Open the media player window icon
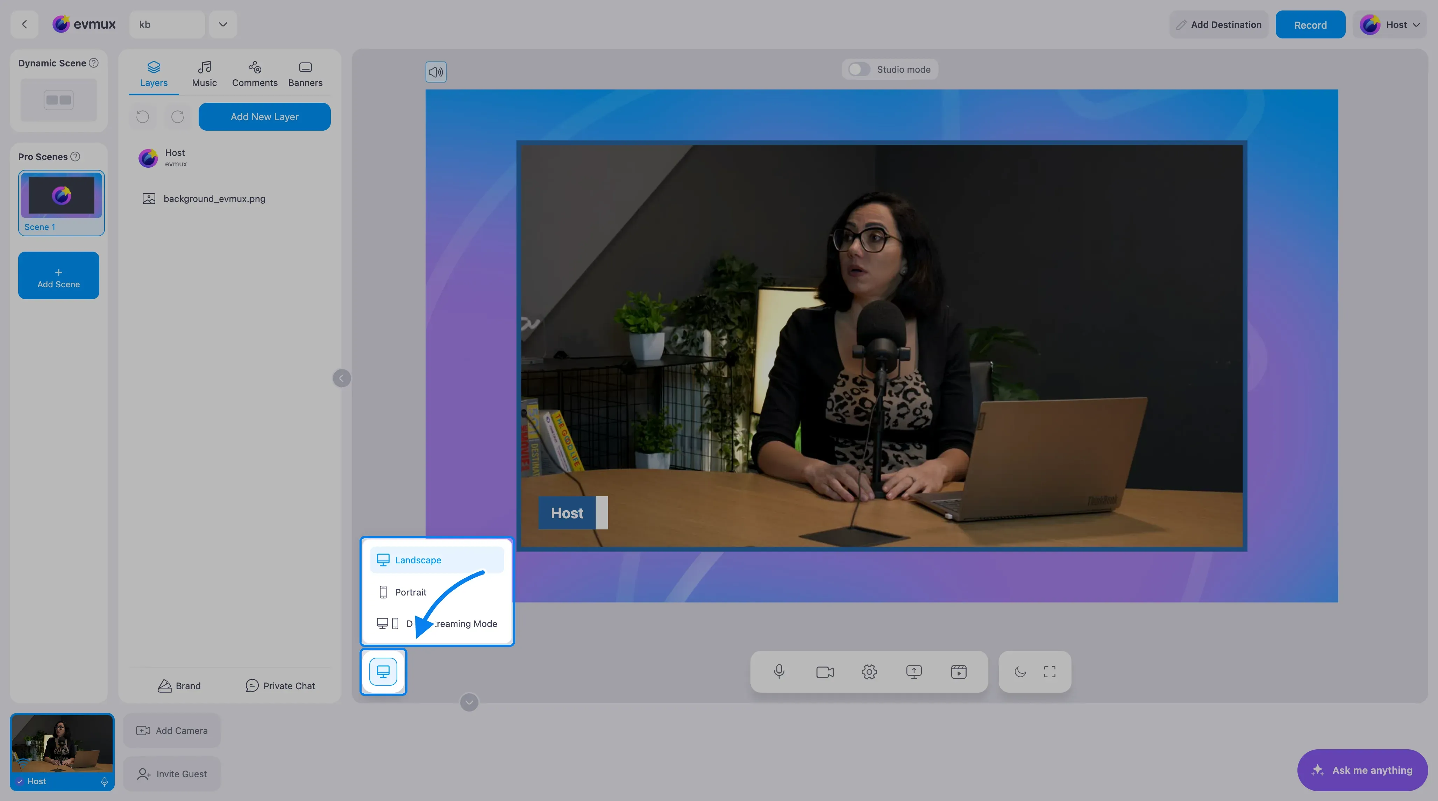This screenshot has height=801, width=1438. tap(959, 672)
